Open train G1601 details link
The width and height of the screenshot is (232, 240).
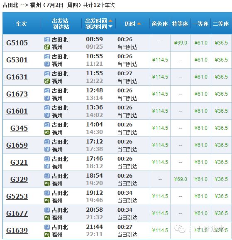point(17,111)
